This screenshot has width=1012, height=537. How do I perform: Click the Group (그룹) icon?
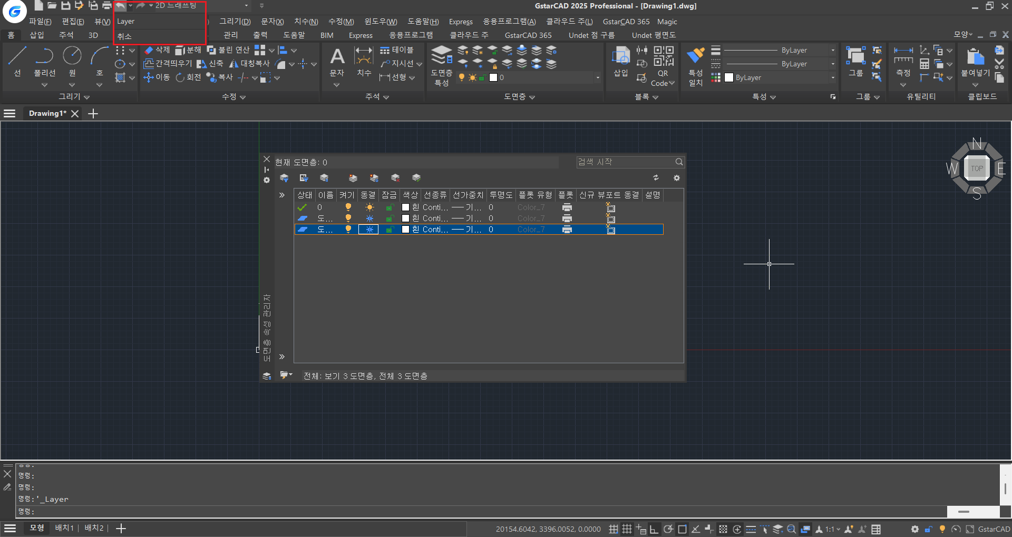(855, 62)
